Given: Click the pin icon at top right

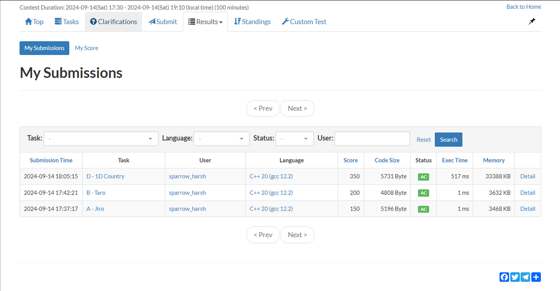Looking at the screenshot, I should click(532, 21).
